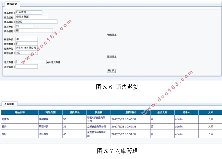Screen dimensions: 222x159
Task: Click timestamp 2017/5/28 10:49:38
Action: 124,126
